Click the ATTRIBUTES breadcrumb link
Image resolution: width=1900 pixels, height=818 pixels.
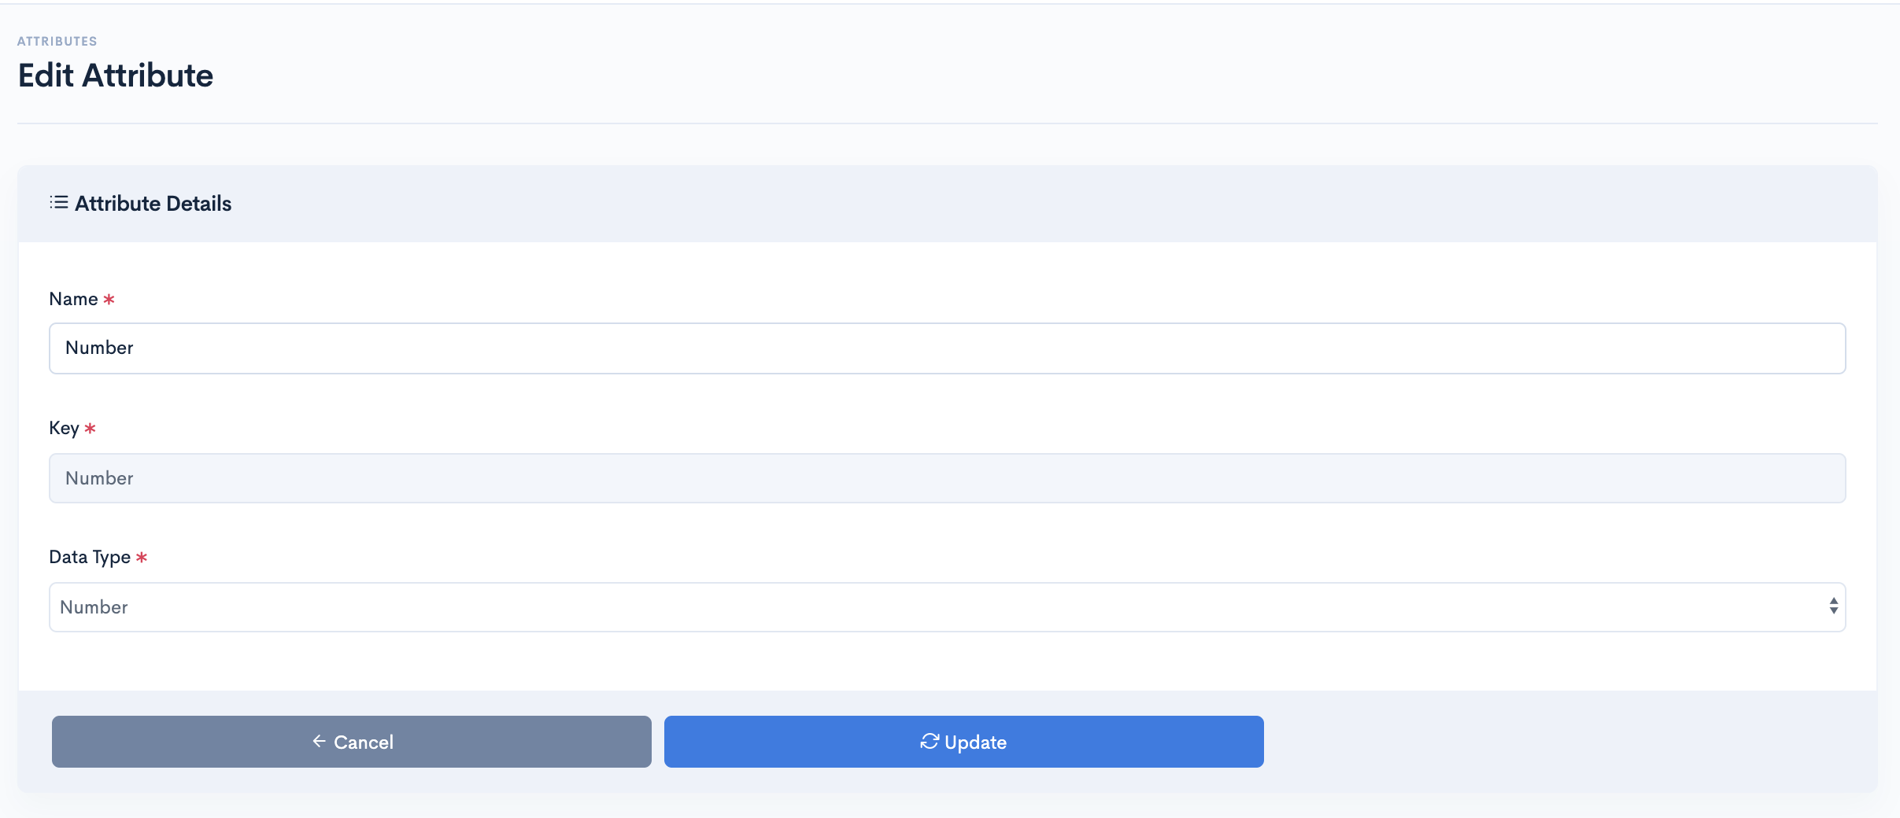pos(57,41)
